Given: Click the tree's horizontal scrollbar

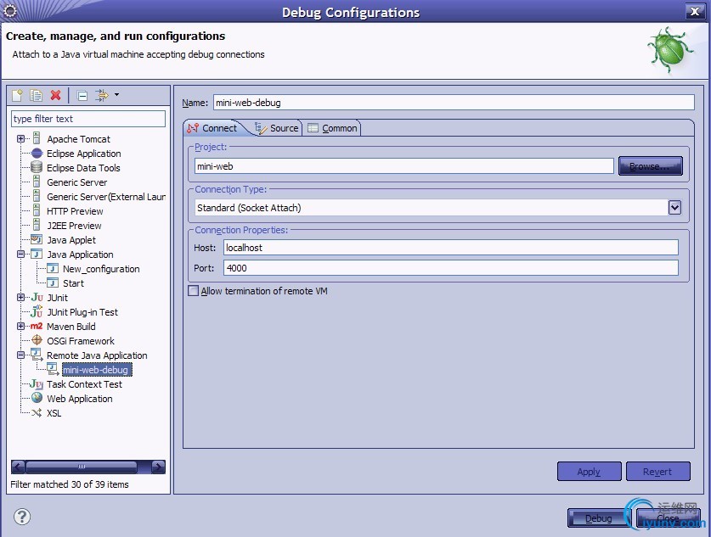Looking at the screenshot, I should pos(82,467).
